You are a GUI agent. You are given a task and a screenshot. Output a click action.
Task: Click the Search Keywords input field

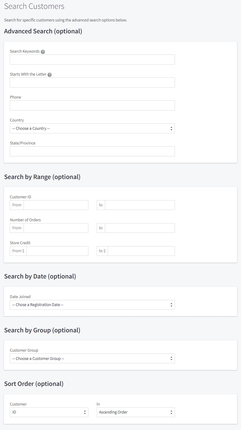[92, 59]
